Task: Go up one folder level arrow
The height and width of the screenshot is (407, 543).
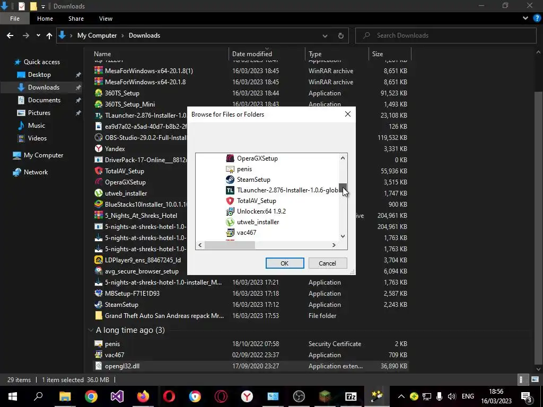Action: 49,36
